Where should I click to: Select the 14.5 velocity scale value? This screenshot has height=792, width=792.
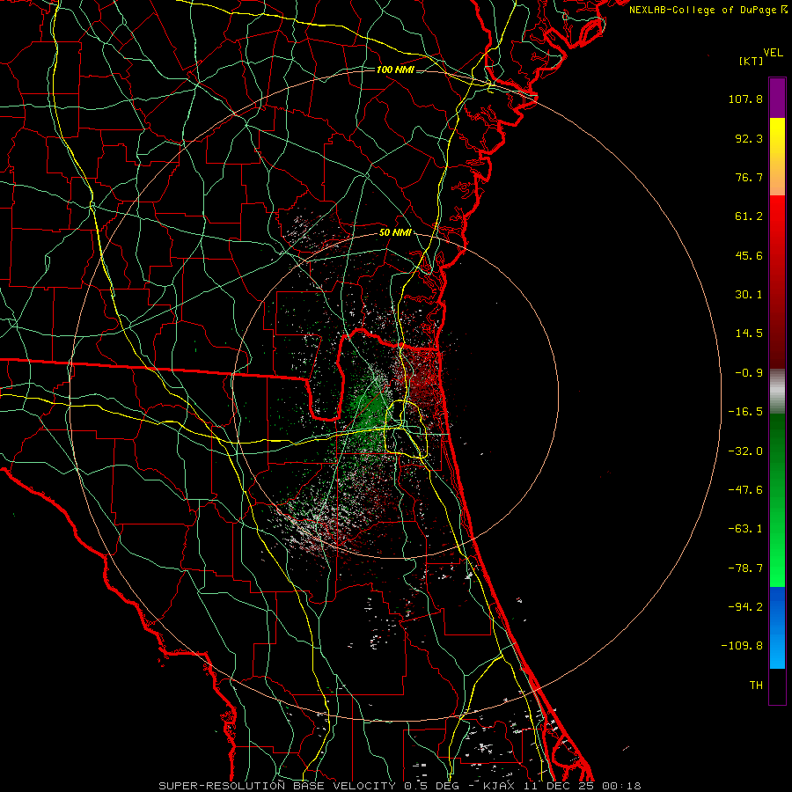(749, 334)
